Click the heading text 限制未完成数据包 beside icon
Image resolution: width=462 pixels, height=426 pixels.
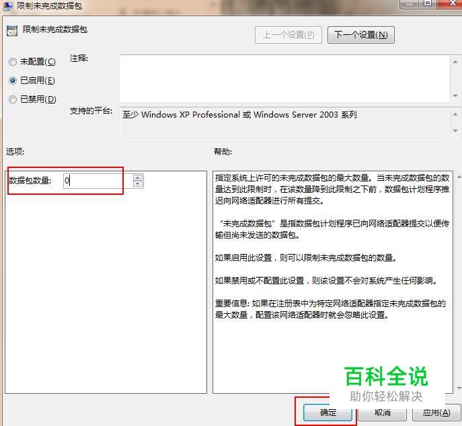54,30
